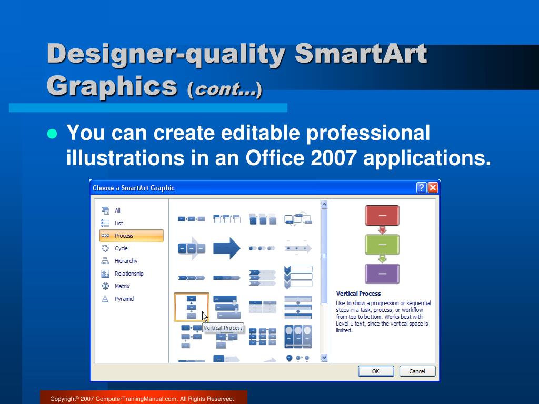Click the Cancel button
539x404 pixels.
click(x=417, y=371)
